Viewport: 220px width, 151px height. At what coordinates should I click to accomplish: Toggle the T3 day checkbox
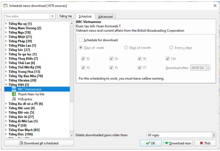tap(83, 68)
